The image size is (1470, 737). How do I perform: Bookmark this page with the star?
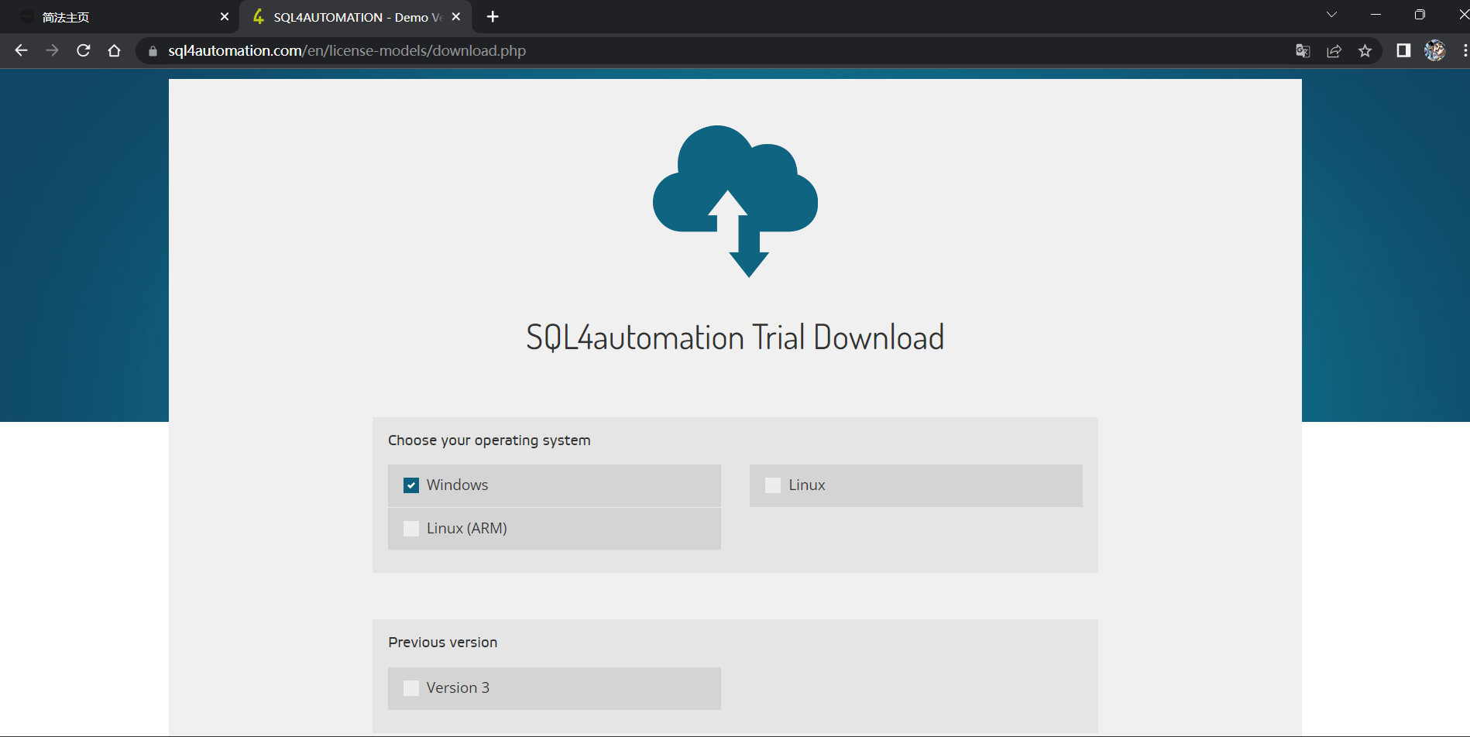(x=1365, y=51)
